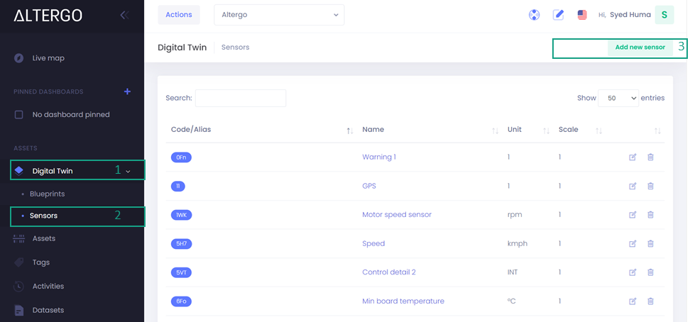Click edit icon for Motor speed sensor row

click(x=632, y=215)
